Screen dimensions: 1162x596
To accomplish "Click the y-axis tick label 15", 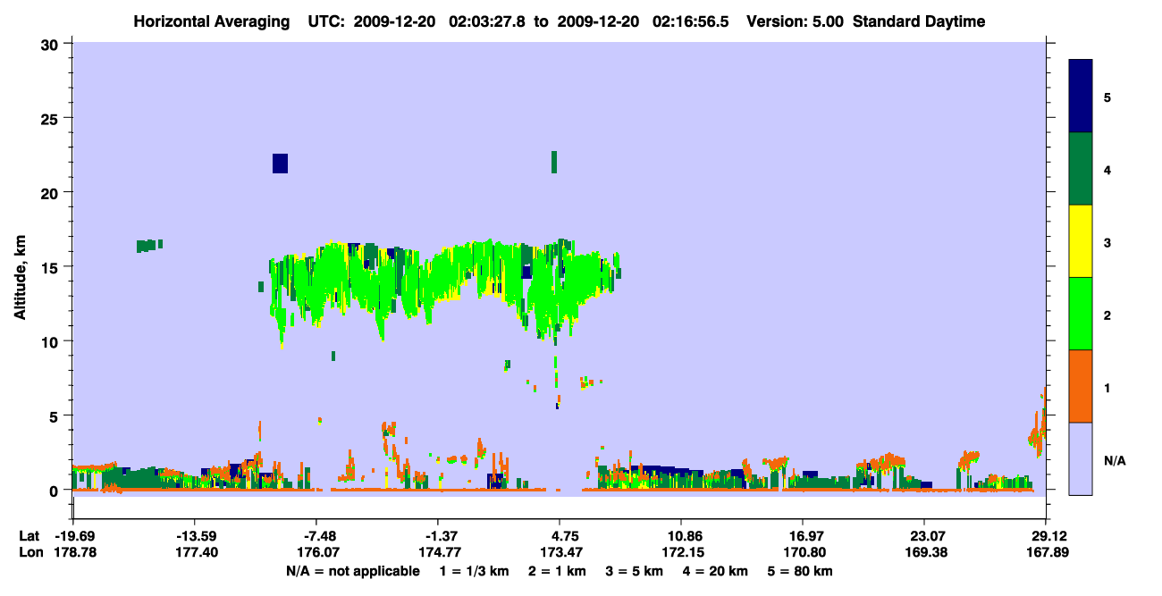I will point(52,267).
